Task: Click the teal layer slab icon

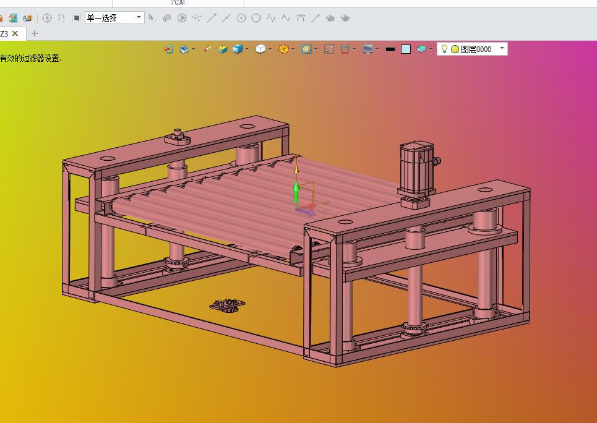Action: (x=421, y=49)
